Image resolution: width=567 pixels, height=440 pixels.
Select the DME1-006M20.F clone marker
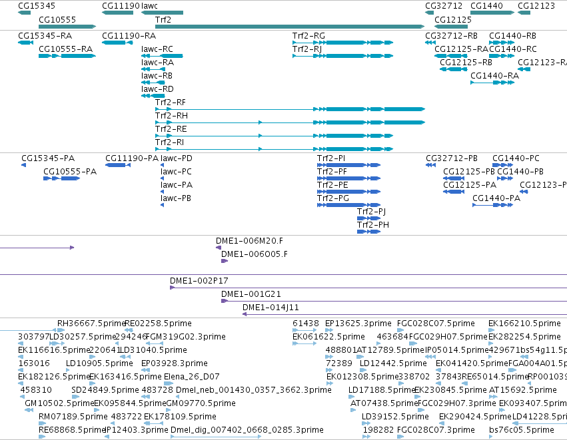pyautogui.click(x=219, y=248)
